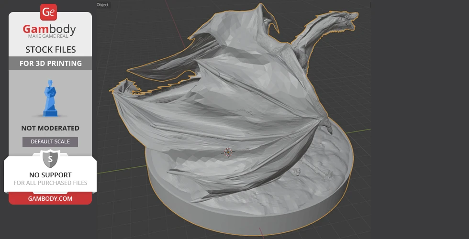The height and width of the screenshot is (239, 469).
Task: Click the FOR ALL PURCHASED FILES caption
Action: click(50, 183)
